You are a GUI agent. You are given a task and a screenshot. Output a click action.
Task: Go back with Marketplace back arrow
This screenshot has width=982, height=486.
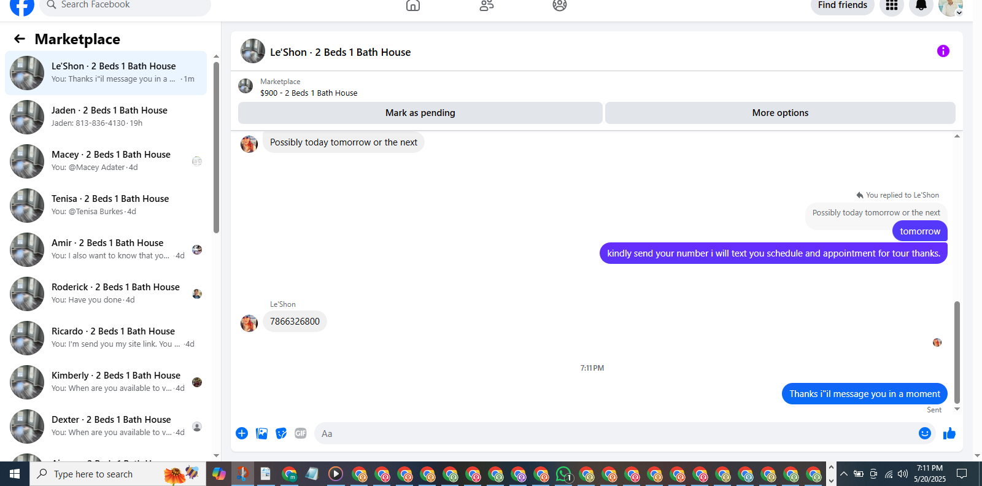tap(20, 39)
